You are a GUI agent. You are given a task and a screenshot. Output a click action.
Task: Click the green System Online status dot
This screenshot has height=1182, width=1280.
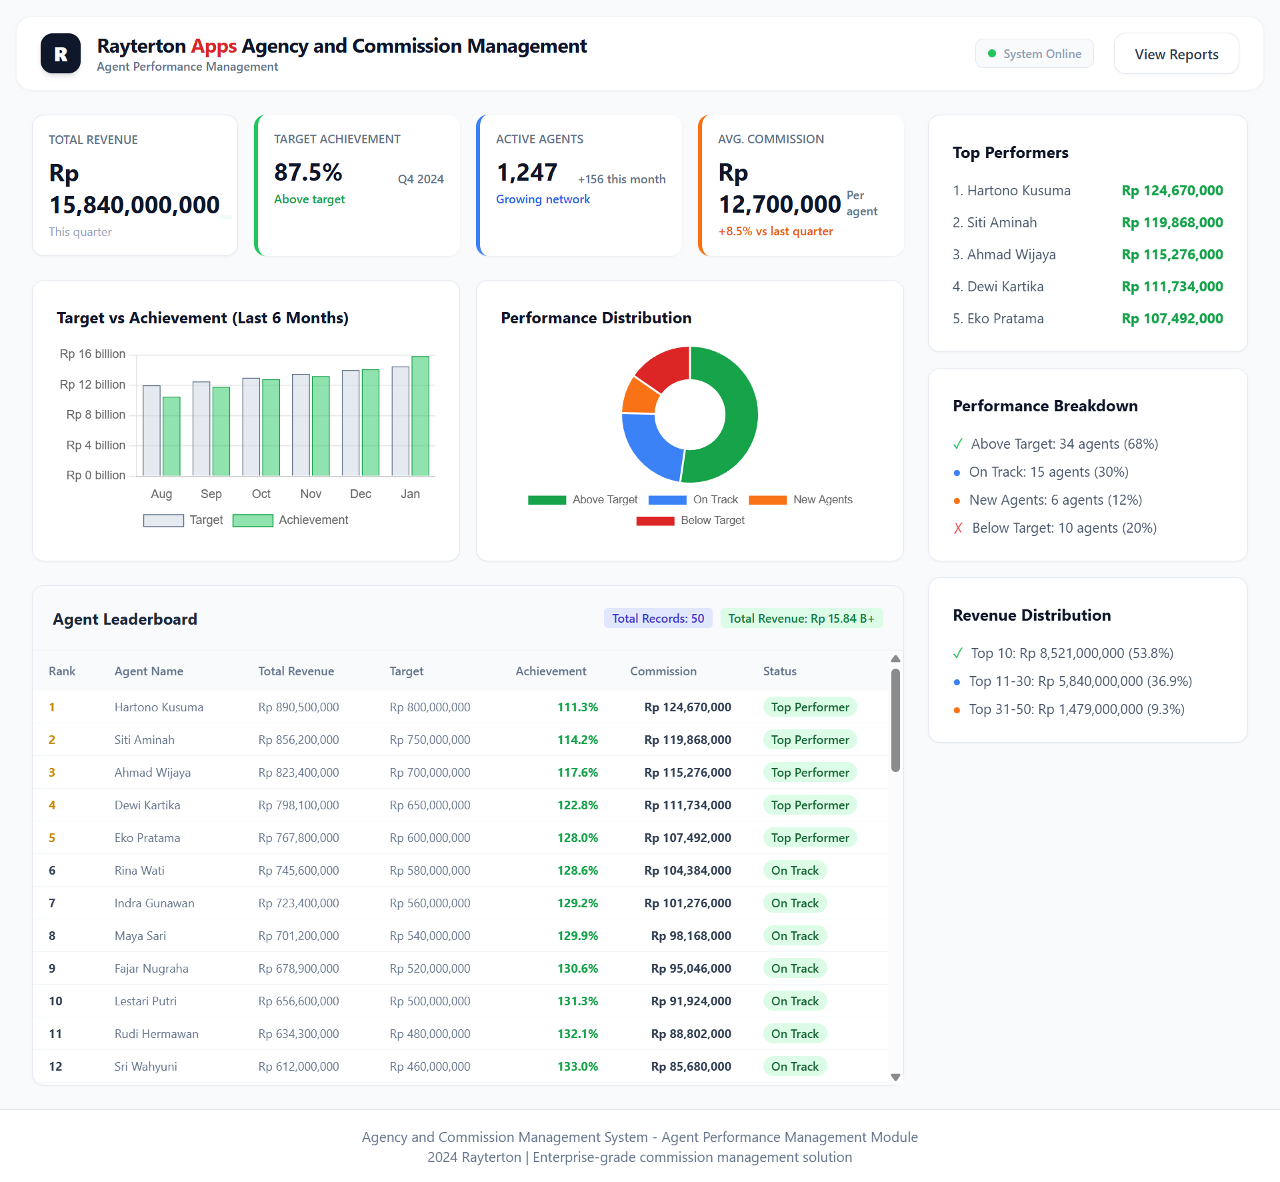[x=993, y=53]
